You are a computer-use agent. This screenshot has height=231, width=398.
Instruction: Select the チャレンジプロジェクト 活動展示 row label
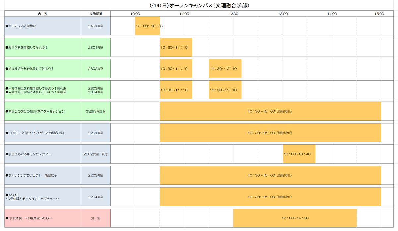click(31, 175)
